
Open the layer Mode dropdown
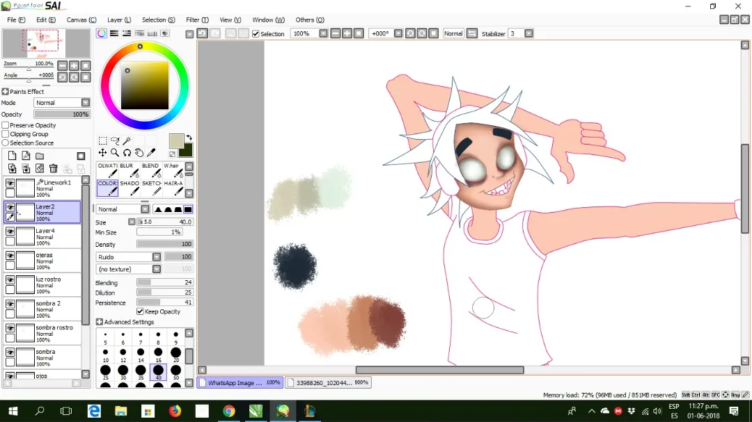pyautogui.click(x=62, y=102)
